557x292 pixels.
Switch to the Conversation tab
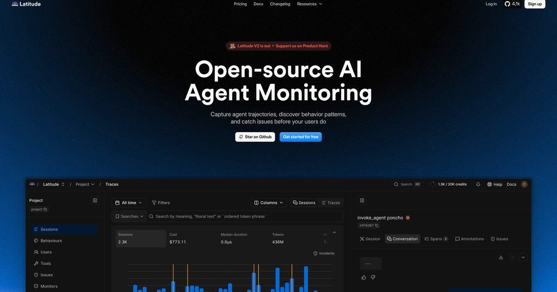click(x=402, y=239)
